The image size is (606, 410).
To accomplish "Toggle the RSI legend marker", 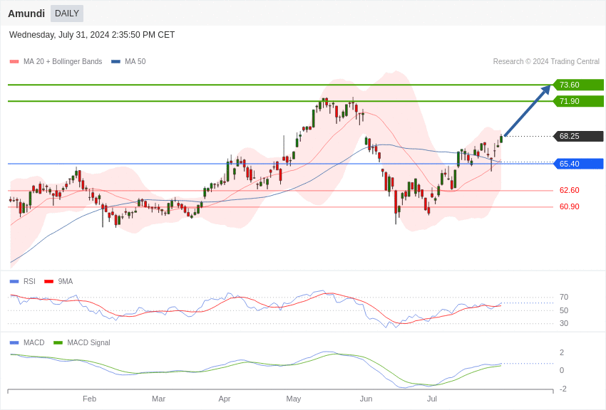I will 14,281.
